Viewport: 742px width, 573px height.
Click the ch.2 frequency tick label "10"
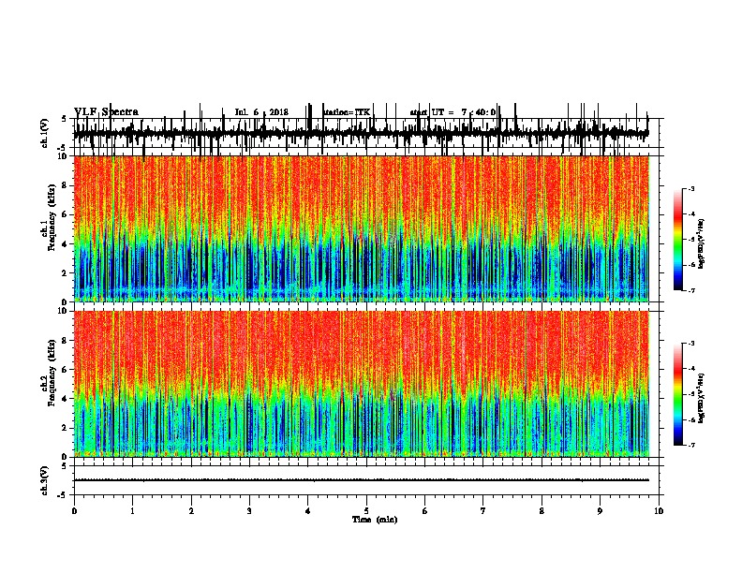coord(63,311)
